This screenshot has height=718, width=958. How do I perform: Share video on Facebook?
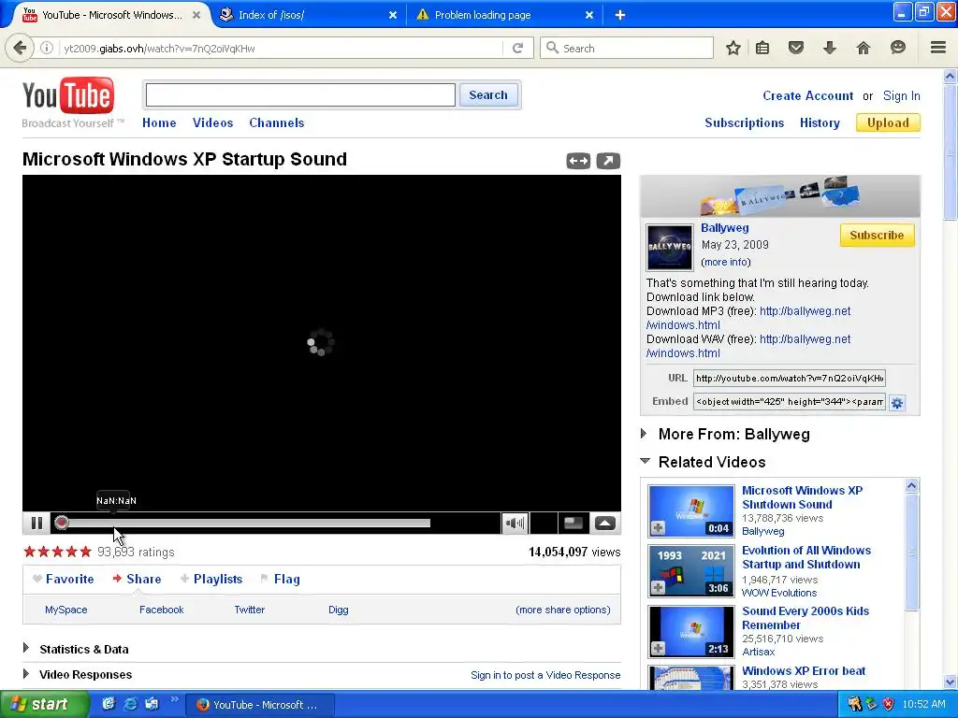[161, 610]
